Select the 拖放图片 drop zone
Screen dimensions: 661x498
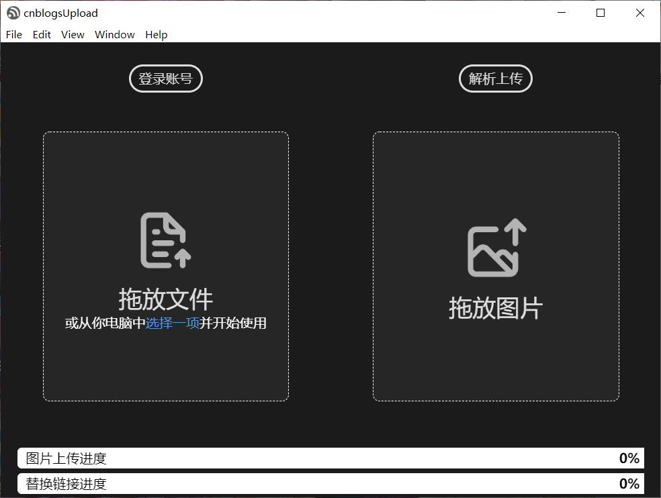click(496, 265)
